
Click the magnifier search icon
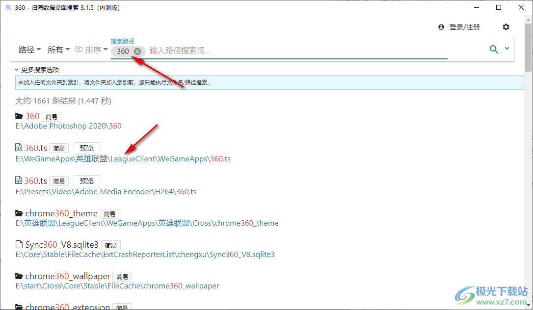[x=494, y=50]
